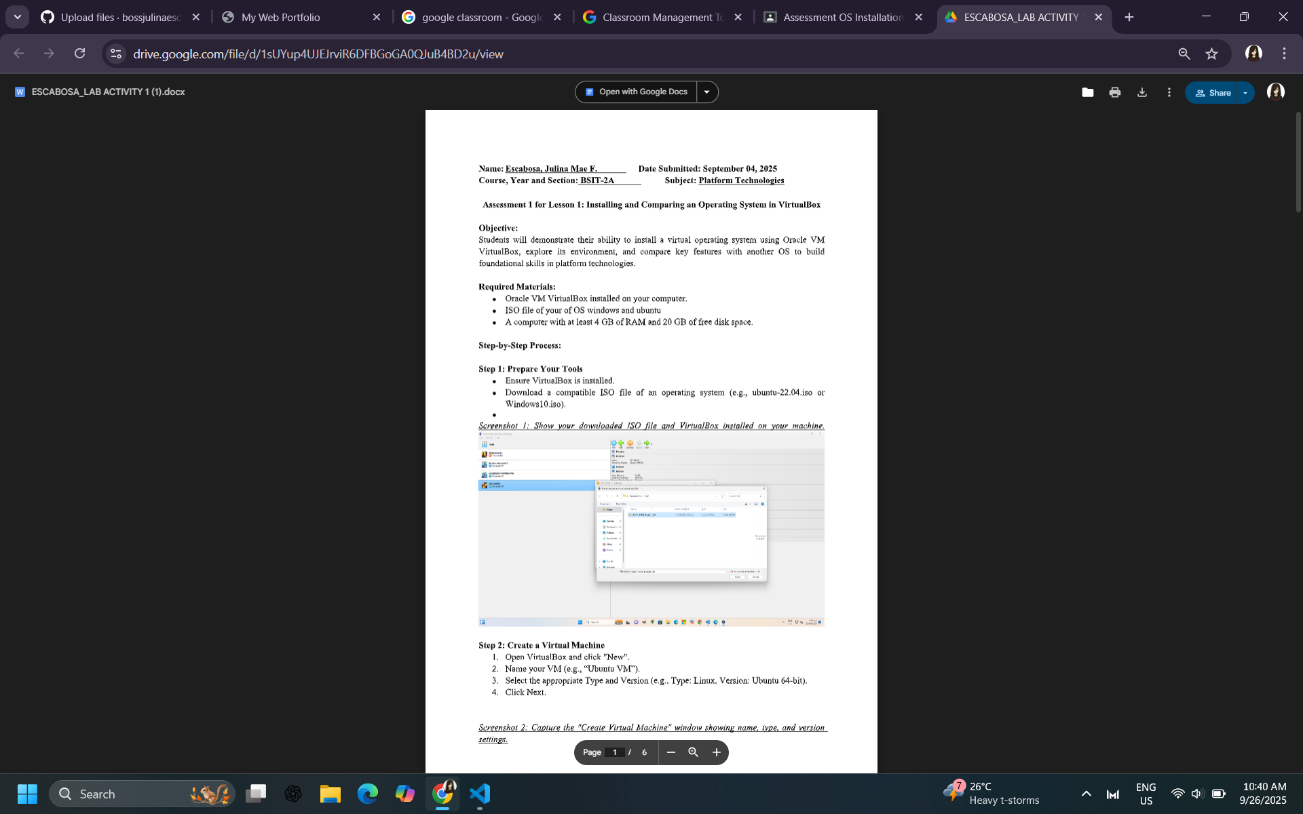The image size is (1303, 814).
Task: Zoom in with the plus icon
Action: (x=716, y=752)
